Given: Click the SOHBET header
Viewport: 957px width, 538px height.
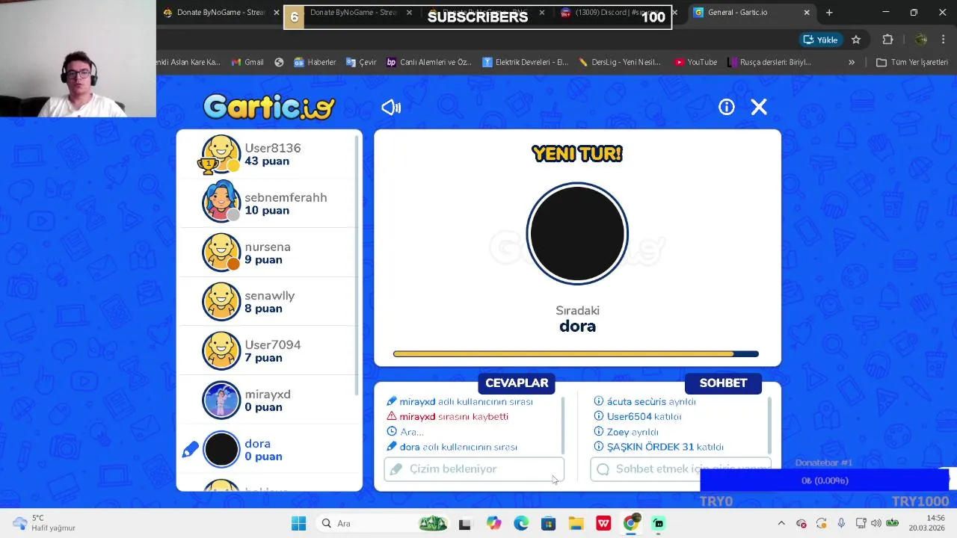Looking at the screenshot, I should [723, 383].
